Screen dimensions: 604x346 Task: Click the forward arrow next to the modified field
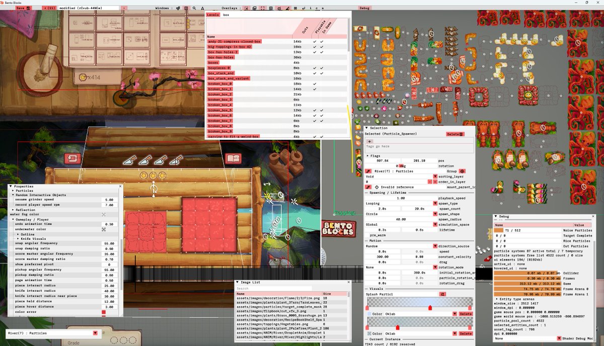click(124, 8)
